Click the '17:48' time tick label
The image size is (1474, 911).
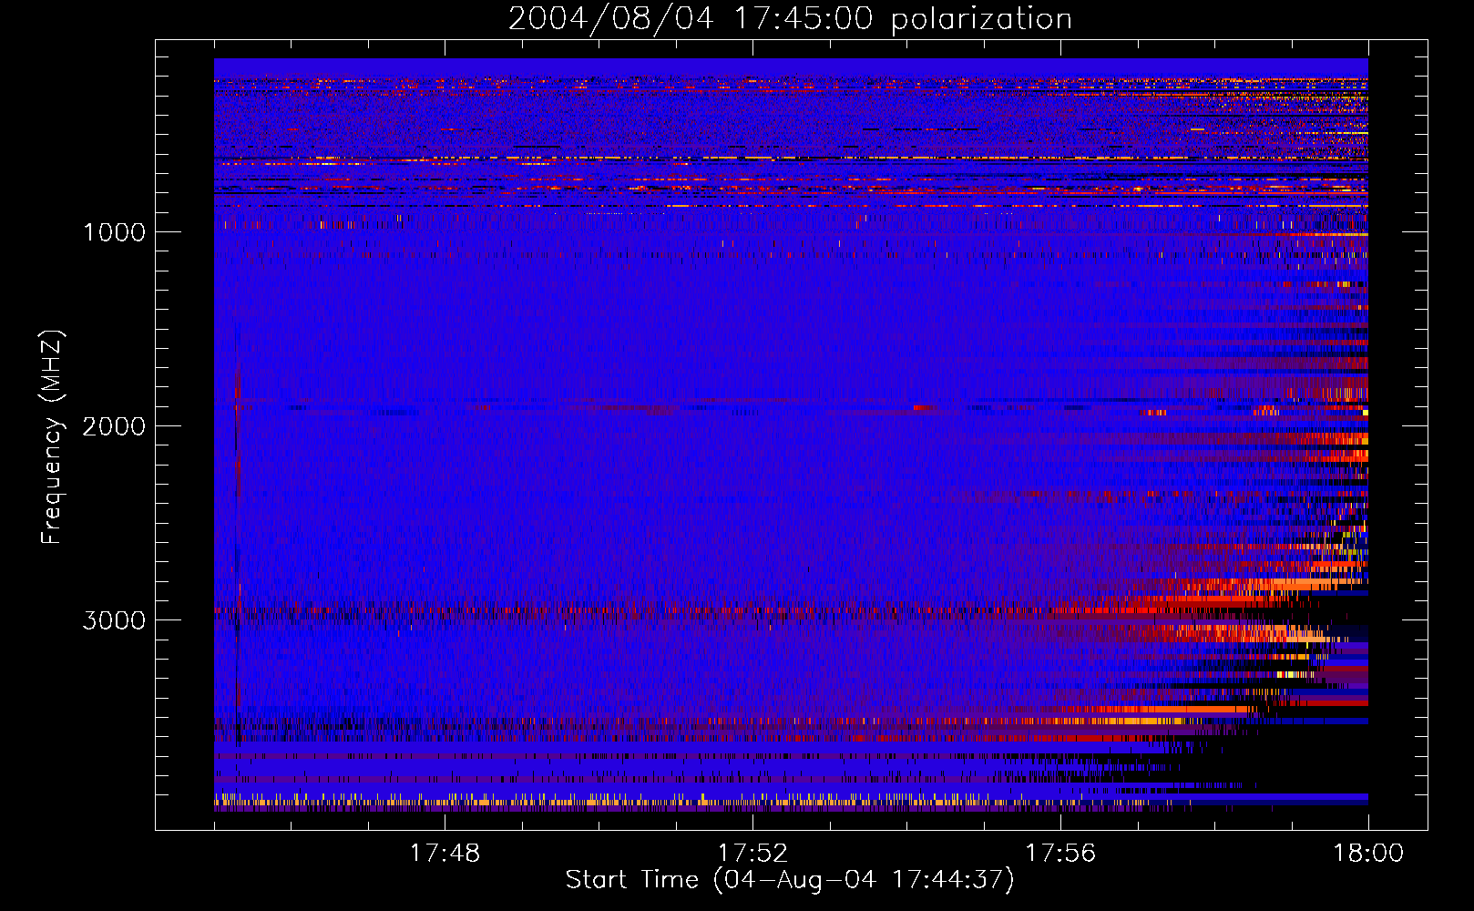click(445, 854)
